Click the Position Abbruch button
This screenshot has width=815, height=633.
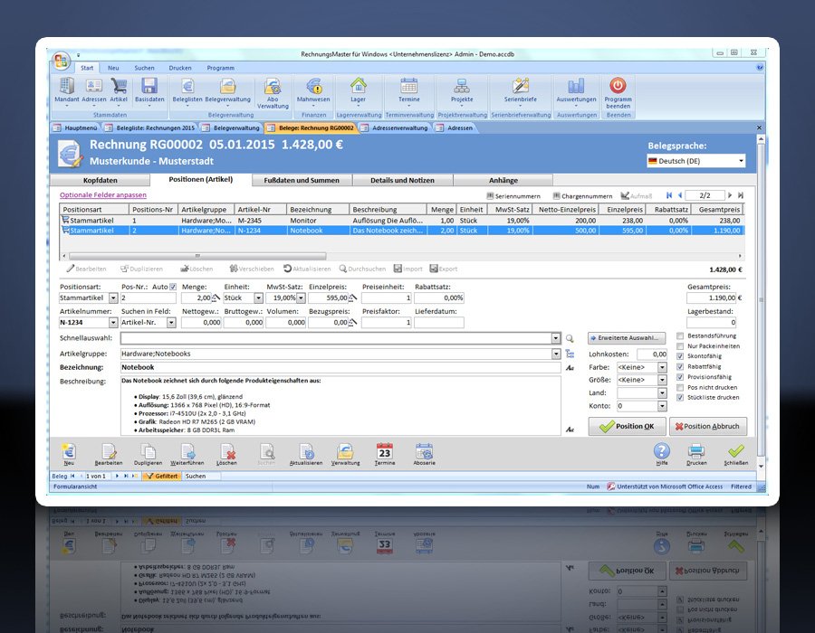coord(708,427)
